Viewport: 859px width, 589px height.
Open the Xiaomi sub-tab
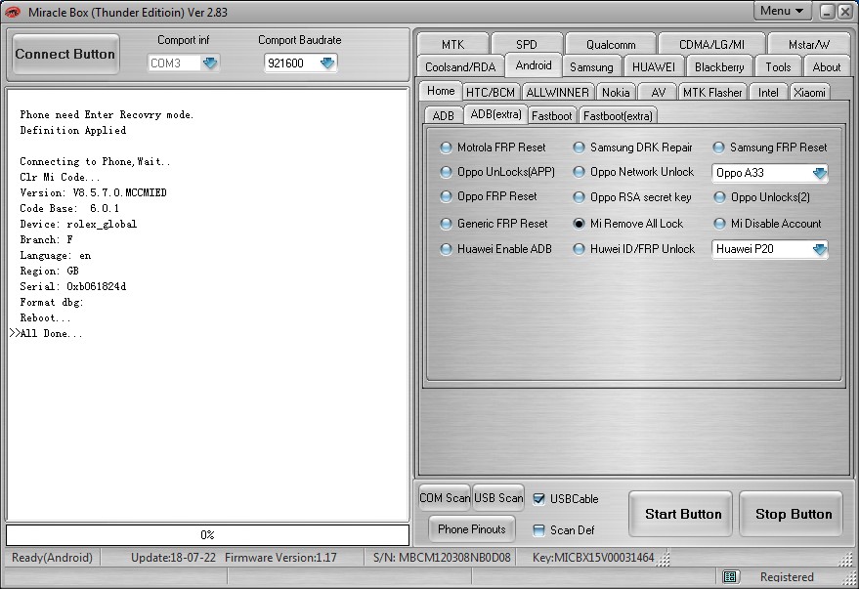click(810, 93)
